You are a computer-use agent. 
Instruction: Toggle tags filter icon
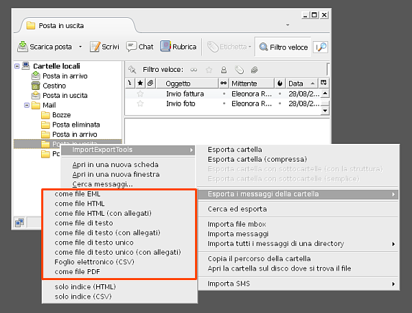tap(239, 70)
